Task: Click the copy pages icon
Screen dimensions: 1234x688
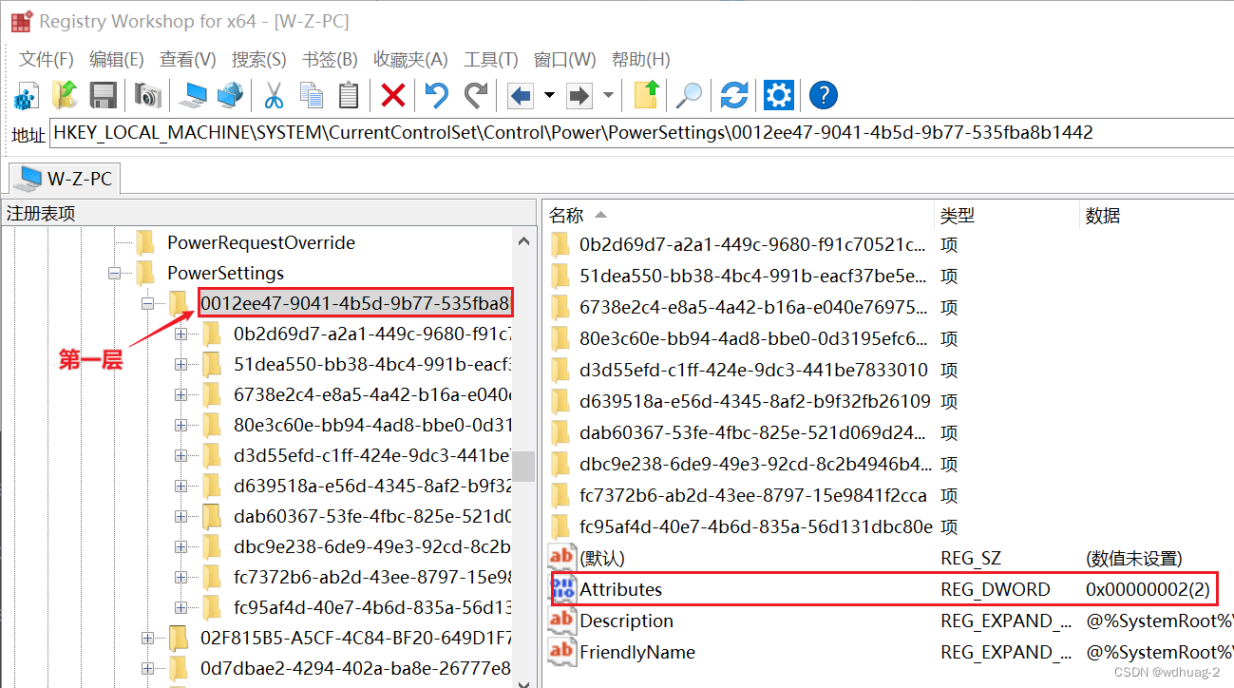Action: [312, 95]
